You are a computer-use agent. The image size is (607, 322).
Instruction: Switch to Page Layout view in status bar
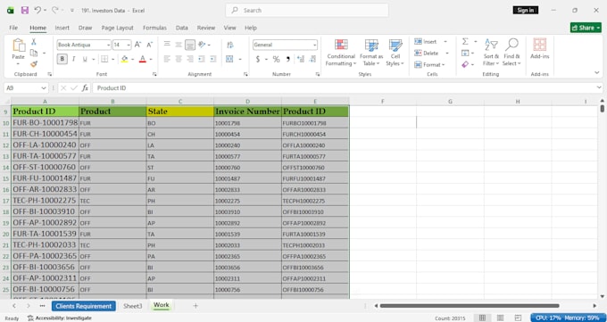click(x=500, y=318)
